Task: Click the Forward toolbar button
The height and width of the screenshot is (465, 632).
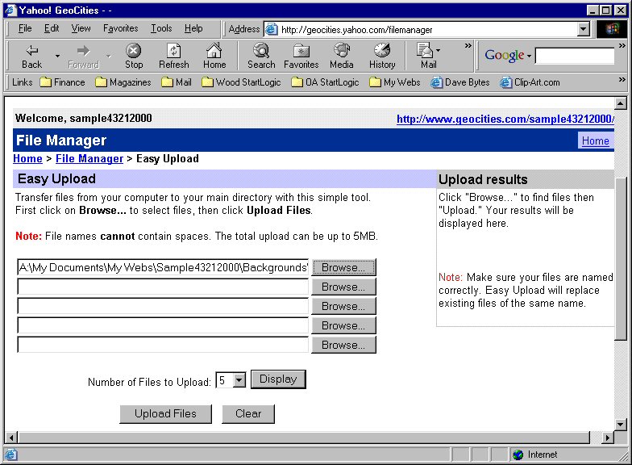Action: click(84, 57)
